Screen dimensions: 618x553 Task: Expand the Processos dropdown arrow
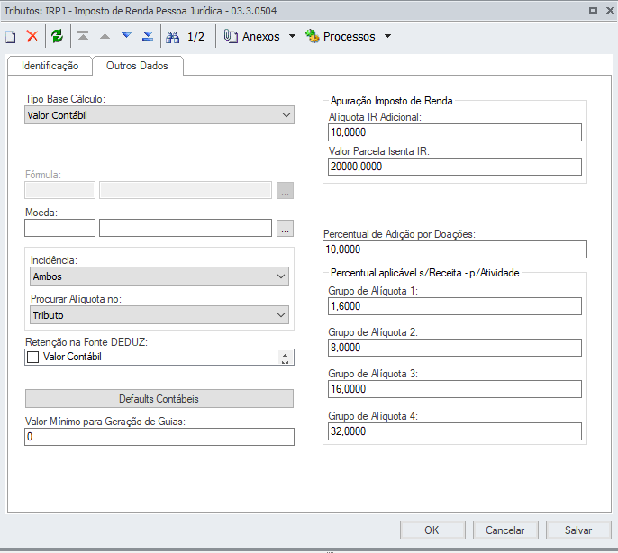(x=387, y=36)
